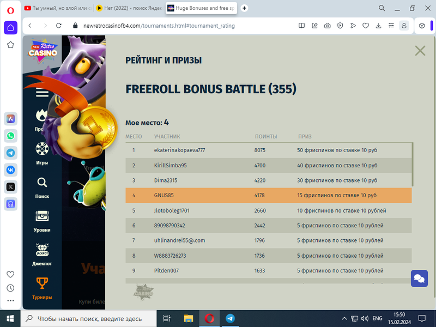Open VK messenger in the Opera sidebar
This screenshot has height=327, width=436.
point(10,169)
